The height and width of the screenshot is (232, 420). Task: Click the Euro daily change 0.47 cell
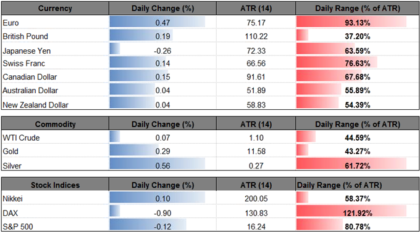click(162, 22)
